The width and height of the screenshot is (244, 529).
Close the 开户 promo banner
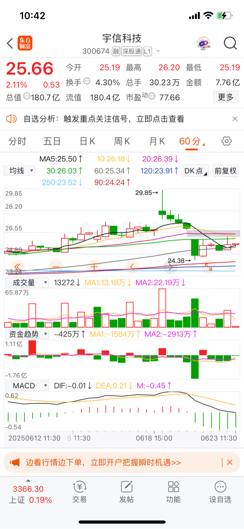(230, 462)
